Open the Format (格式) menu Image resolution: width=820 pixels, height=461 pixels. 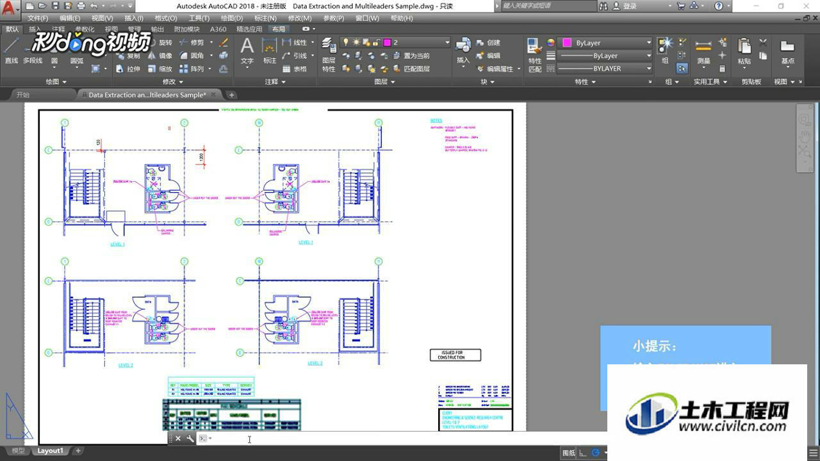[166, 19]
